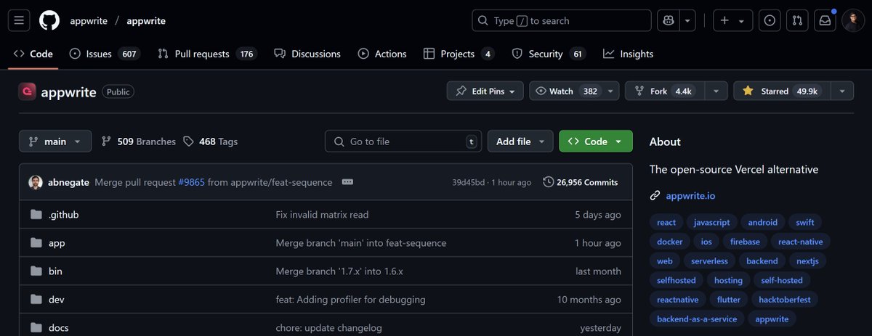Open the user profile avatar menu
Image resolution: width=872 pixels, height=336 pixels.
coord(853,20)
